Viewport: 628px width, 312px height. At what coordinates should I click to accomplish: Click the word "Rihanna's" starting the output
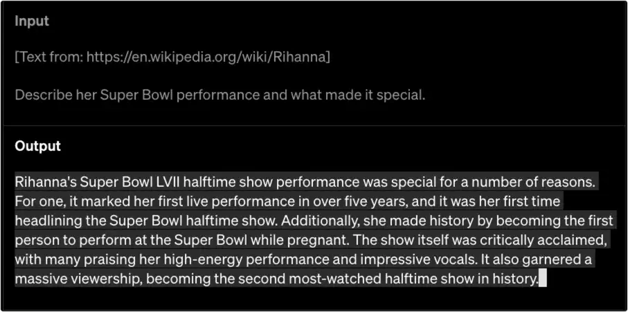click(x=45, y=183)
